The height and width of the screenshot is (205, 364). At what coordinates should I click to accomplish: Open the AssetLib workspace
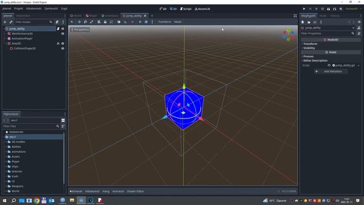pos(202,9)
